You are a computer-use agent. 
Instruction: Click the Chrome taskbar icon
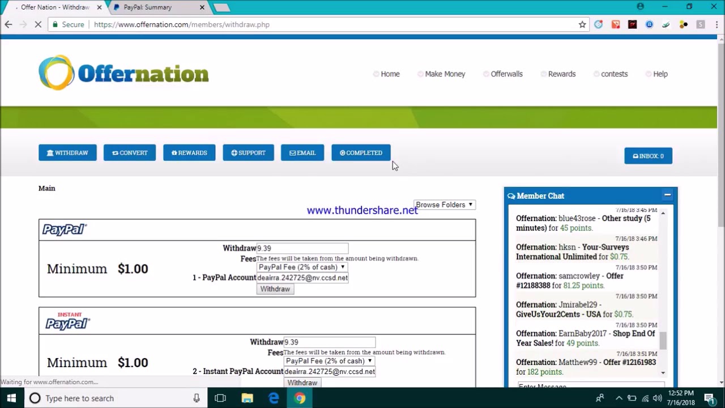[x=300, y=398]
